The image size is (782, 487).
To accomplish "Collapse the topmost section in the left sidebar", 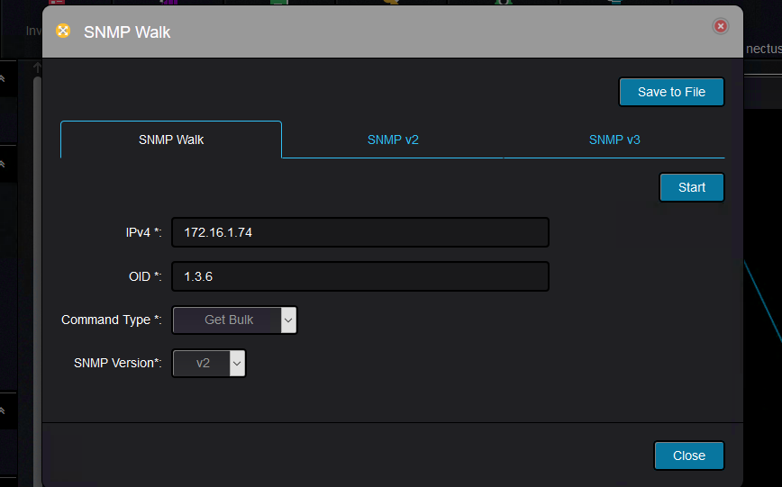I will (x=4, y=79).
